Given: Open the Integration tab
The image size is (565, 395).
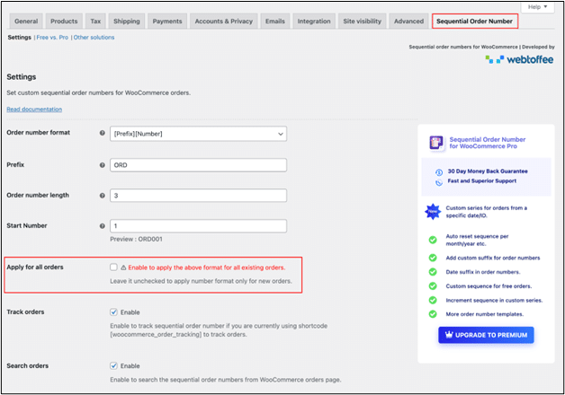Looking at the screenshot, I should click(x=314, y=22).
